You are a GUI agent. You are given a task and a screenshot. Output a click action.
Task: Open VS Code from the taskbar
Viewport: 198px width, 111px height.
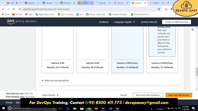tap(110, 108)
